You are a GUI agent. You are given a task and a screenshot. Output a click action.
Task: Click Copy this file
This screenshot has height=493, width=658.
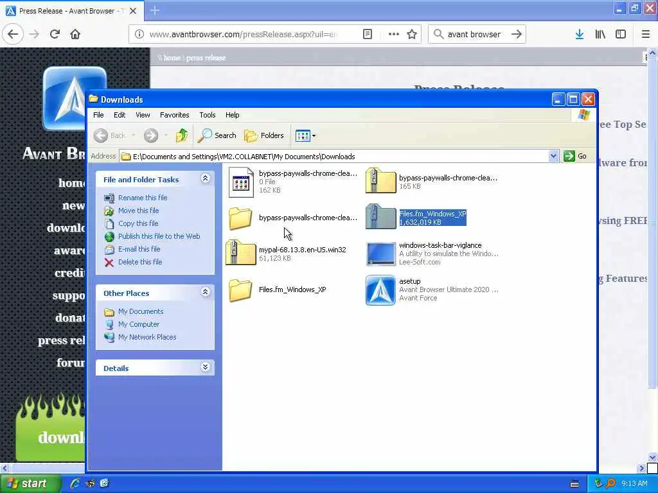(x=138, y=223)
